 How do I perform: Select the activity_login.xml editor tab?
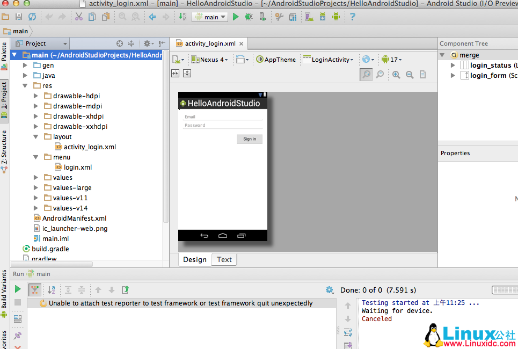(210, 43)
